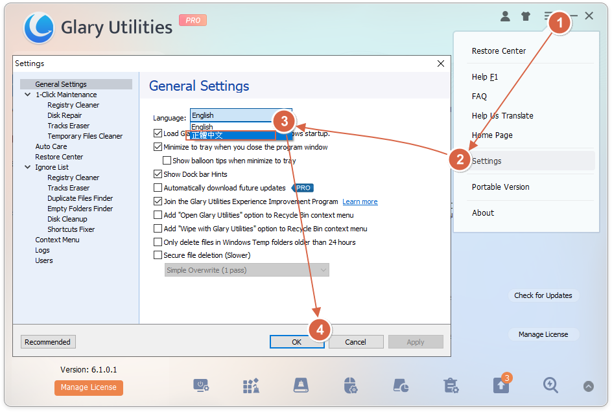Open the clipboard with gear dock icon
This screenshot has width=612, height=412.
pyautogui.click(x=451, y=385)
